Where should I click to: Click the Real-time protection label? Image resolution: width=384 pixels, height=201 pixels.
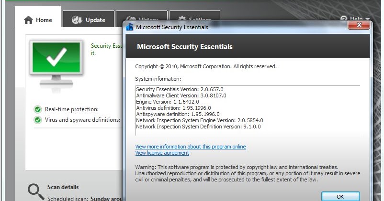(72, 109)
